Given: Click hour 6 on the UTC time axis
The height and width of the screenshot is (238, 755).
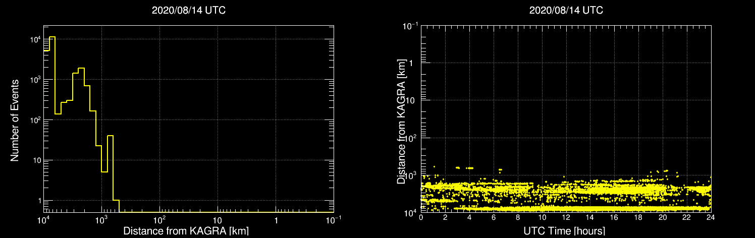Looking at the screenshot, I should (x=494, y=218).
